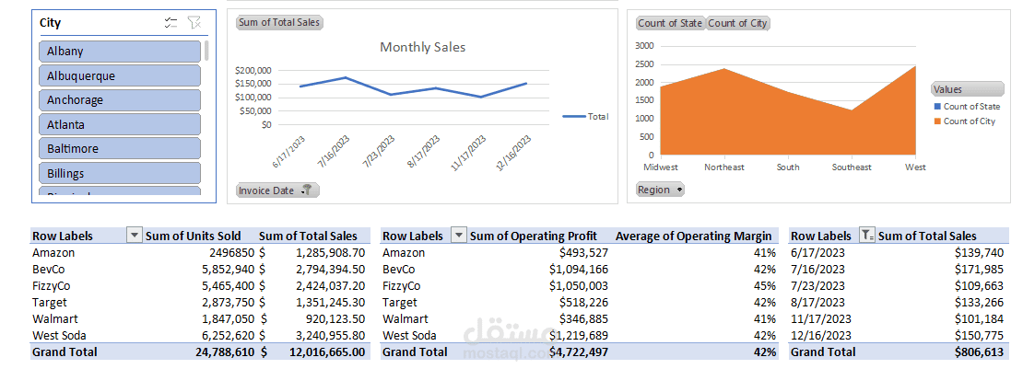Select Billings in the City slicer
The width and height of the screenshot is (1023, 369).
click(x=120, y=173)
